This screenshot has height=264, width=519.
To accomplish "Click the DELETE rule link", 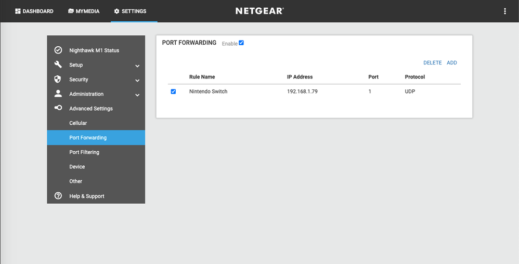I will pyautogui.click(x=432, y=63).
